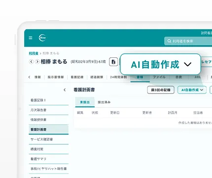Switch to the ADL tab
Screen dimensions: 212x178
(198, 77)
